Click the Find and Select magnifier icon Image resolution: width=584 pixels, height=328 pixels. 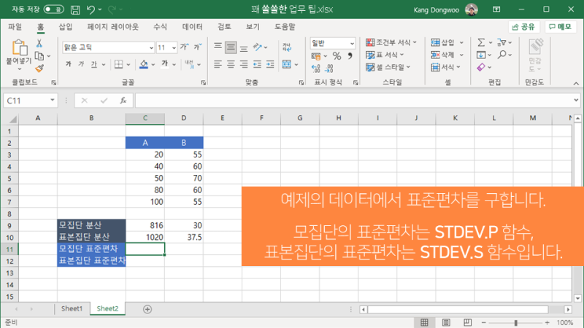pos(502,55)
